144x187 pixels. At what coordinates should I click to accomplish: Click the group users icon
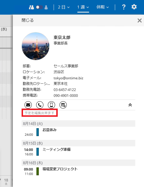[31, 7]
